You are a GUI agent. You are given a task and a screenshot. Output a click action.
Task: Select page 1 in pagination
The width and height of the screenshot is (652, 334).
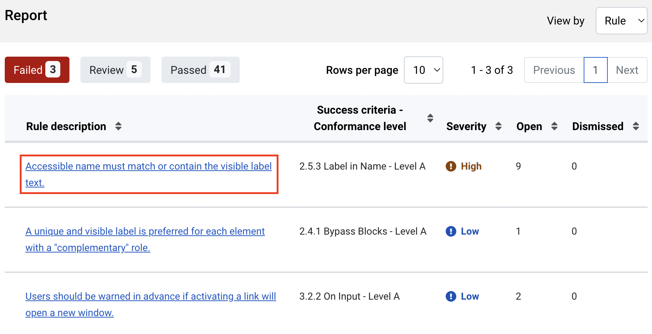[595, 70]
